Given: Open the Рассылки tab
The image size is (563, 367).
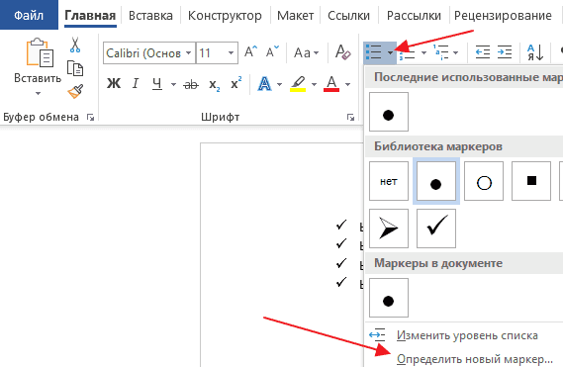Looking at the screenshot, I should coord(414,16).
